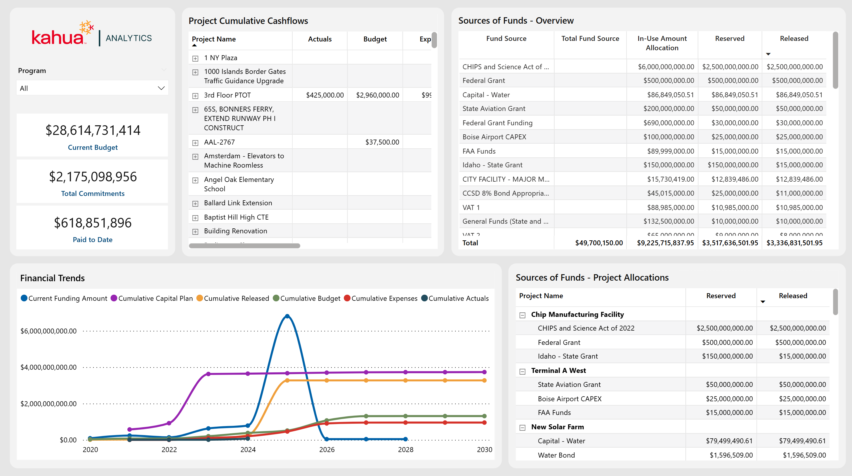Expand the 1 NY Plaza row
852x476 pixels.
195,58
